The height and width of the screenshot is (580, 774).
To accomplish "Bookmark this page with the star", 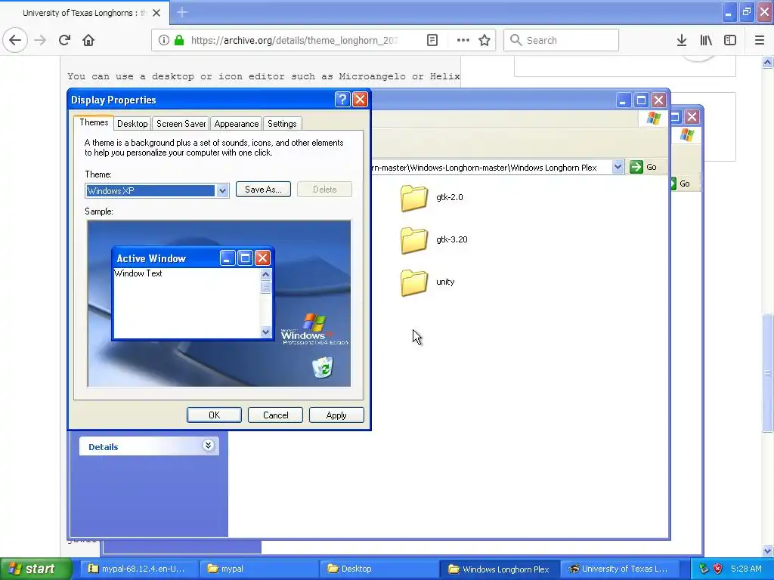I will [485, 41].
